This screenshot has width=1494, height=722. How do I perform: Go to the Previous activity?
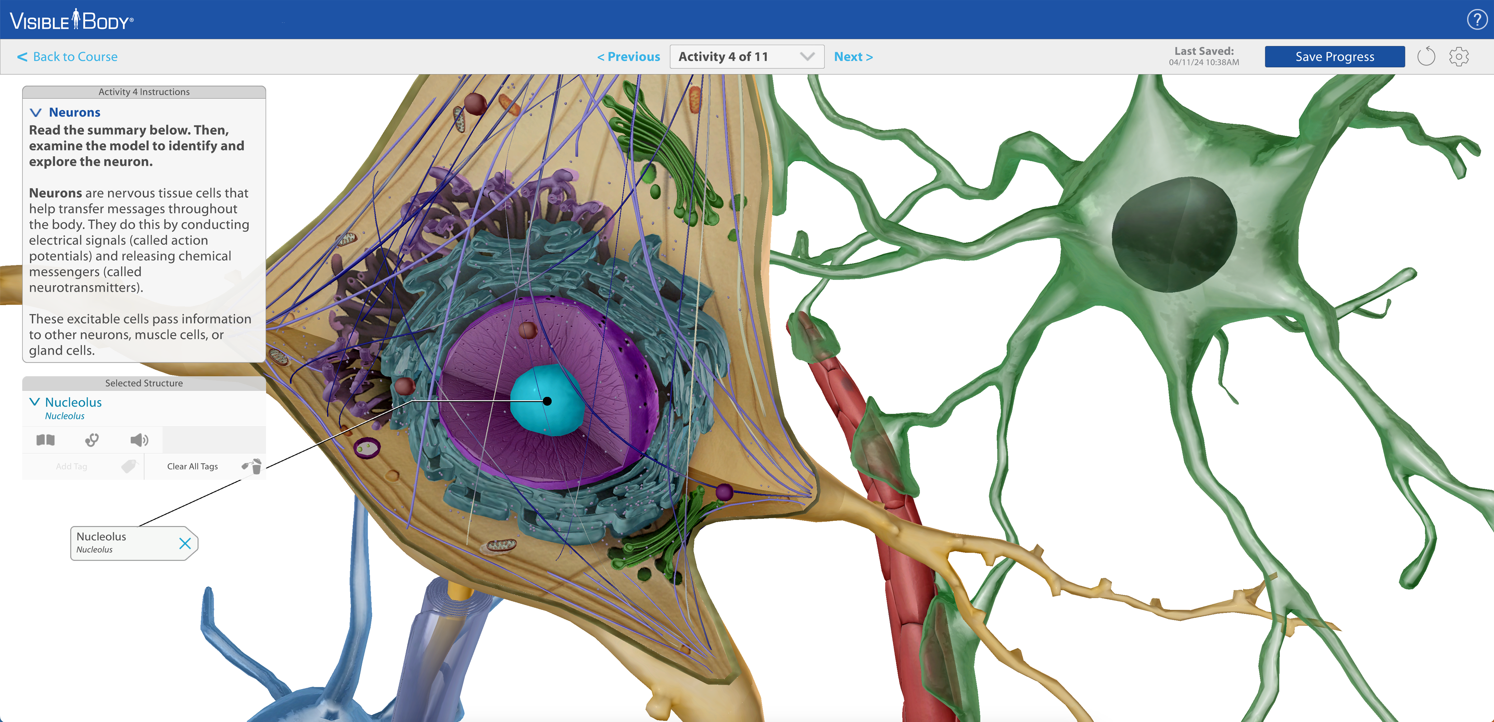pyautogui.click(x=629, y=57)
